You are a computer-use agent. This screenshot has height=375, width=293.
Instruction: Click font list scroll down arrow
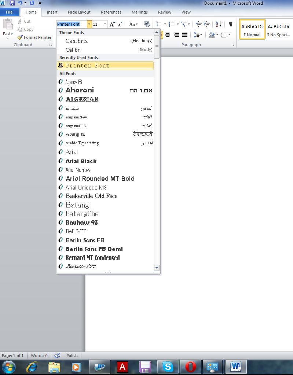157,268
